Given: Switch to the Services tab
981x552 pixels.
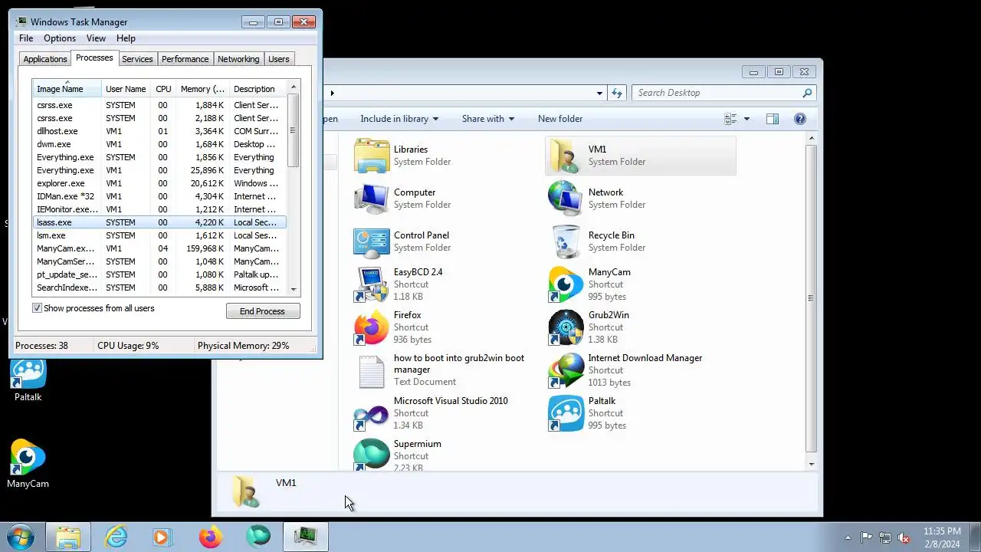Looking at the screenshot, I should (137, 59).
